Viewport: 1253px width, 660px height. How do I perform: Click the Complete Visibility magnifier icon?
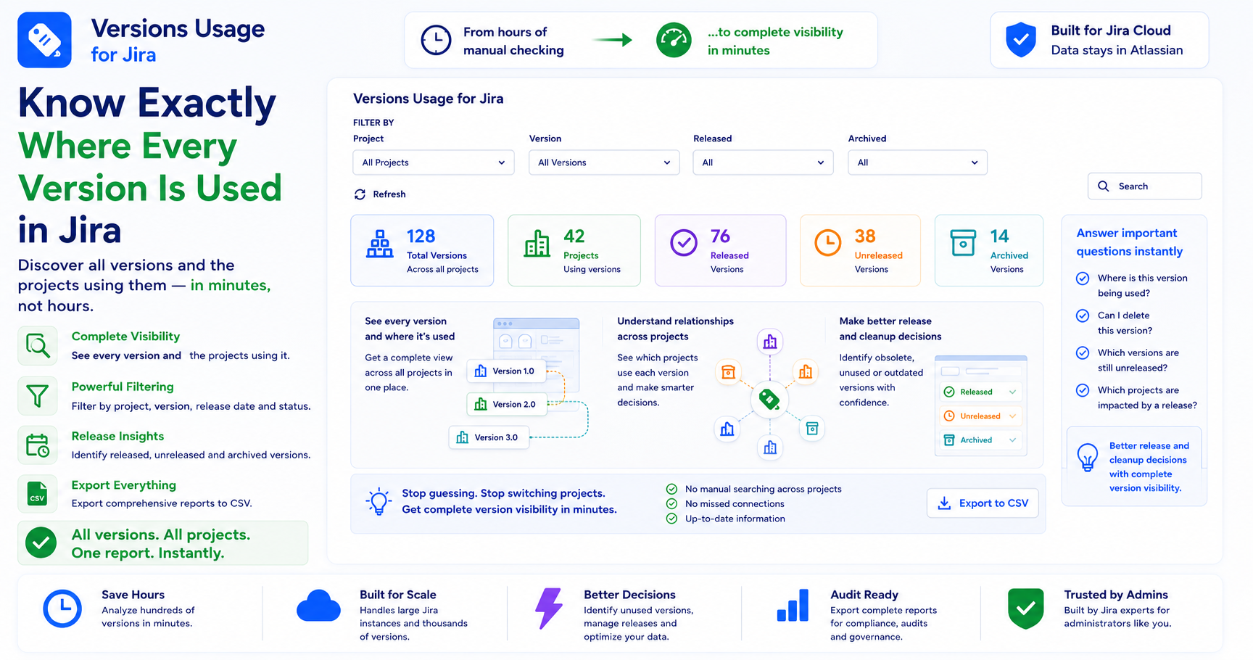[x=38, y=346]
